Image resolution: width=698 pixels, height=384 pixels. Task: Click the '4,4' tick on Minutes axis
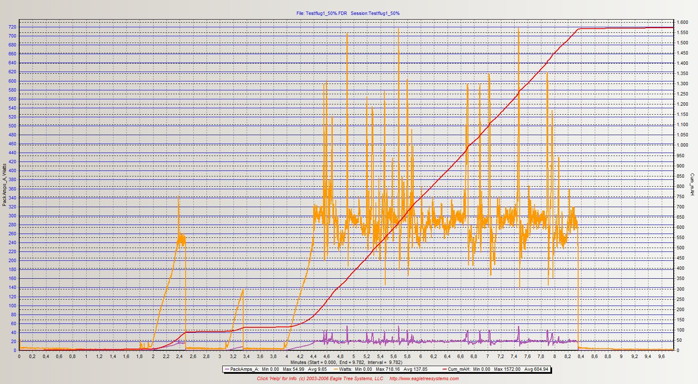click(x=314, y=356)
